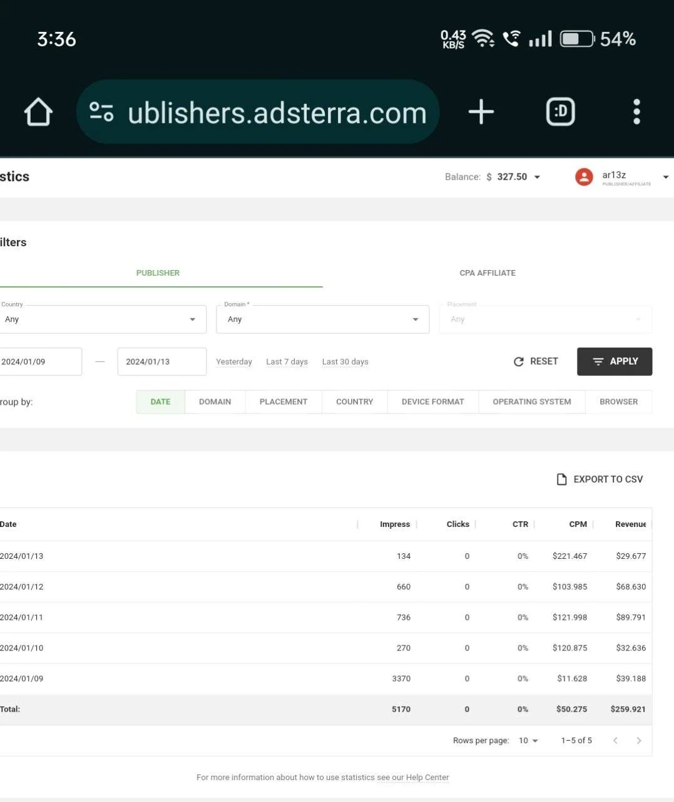Screen dimensions: 674x802
Task: Click the 2024/01/11 date cell
Action: [x=21, y=618]
